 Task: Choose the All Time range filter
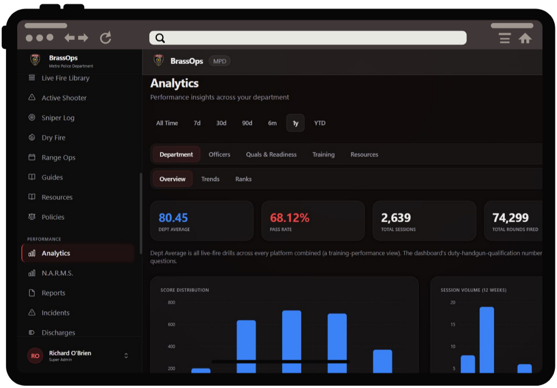(x=167, y=123)
